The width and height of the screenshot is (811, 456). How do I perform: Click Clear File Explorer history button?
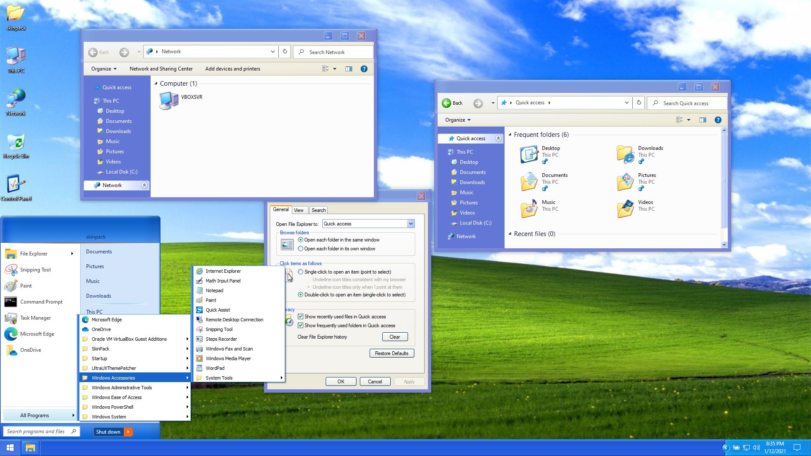click(x=395, y=337)
